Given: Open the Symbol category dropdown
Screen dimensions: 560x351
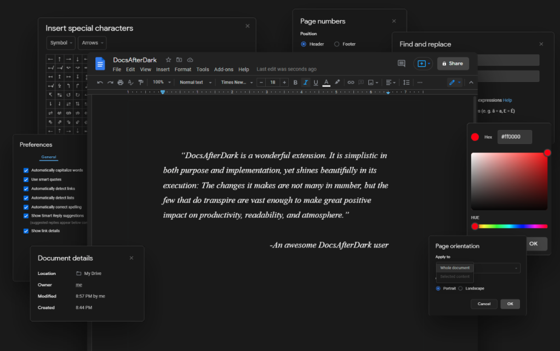Looking at the screenshot, I should tap(61, 43).
